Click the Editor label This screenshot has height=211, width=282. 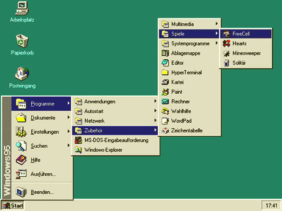pyautogui.click(x=178, y=63)
